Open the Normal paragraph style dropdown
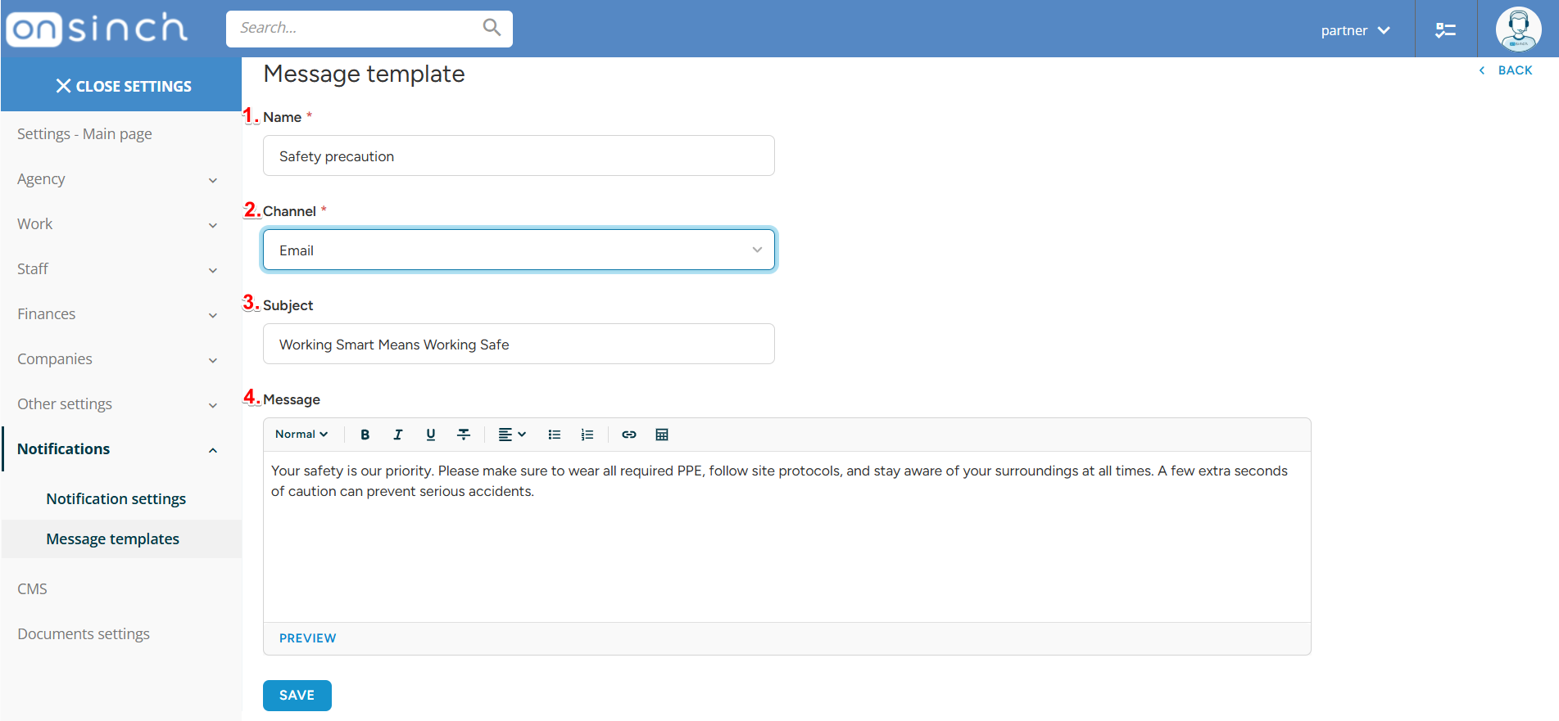1559x721 pixels. coord(301,435)
